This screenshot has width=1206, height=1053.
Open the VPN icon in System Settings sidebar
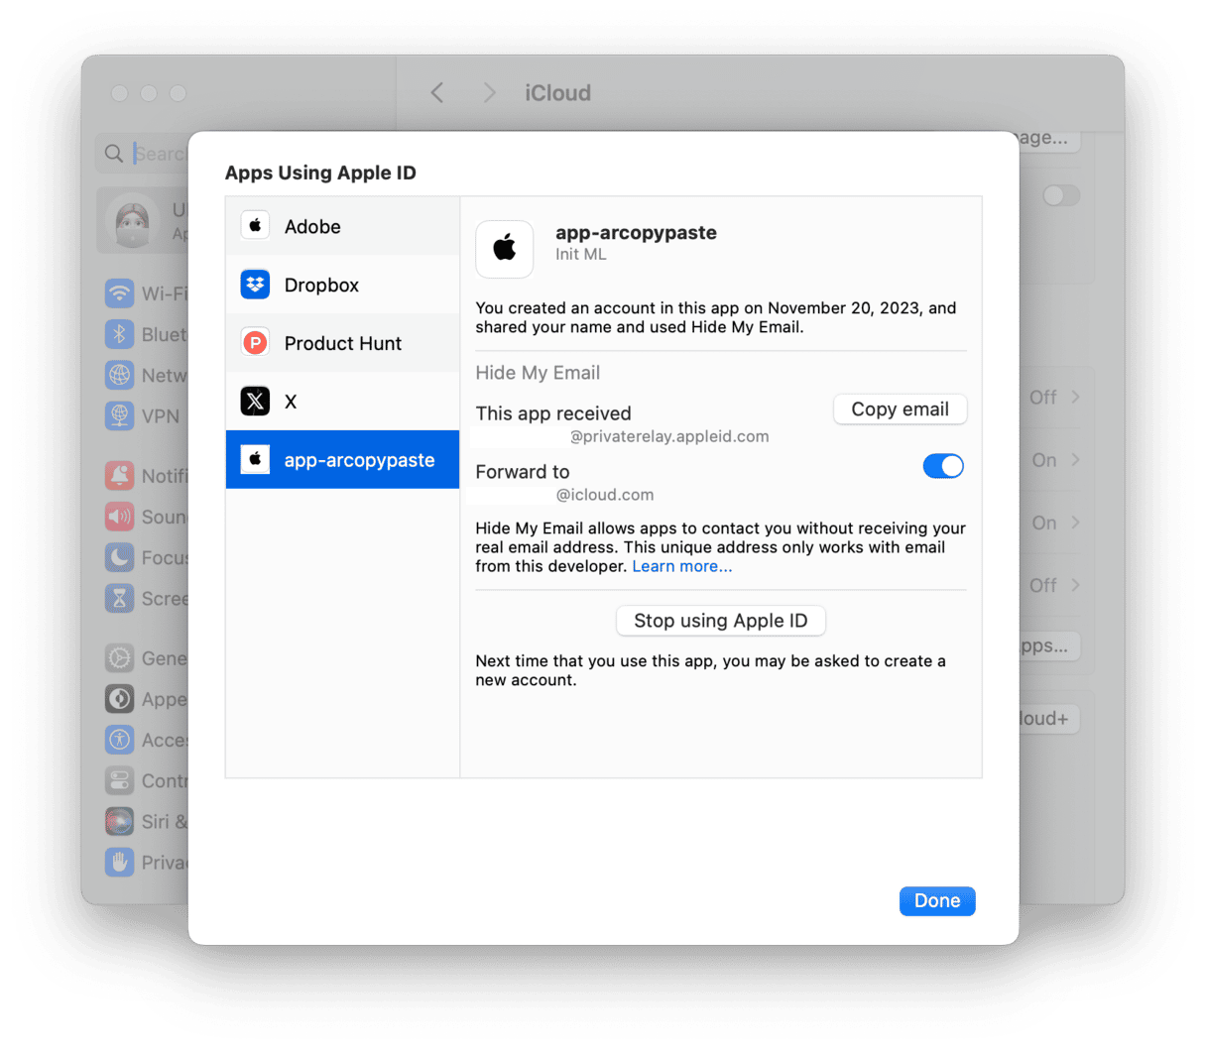point(119,415)
